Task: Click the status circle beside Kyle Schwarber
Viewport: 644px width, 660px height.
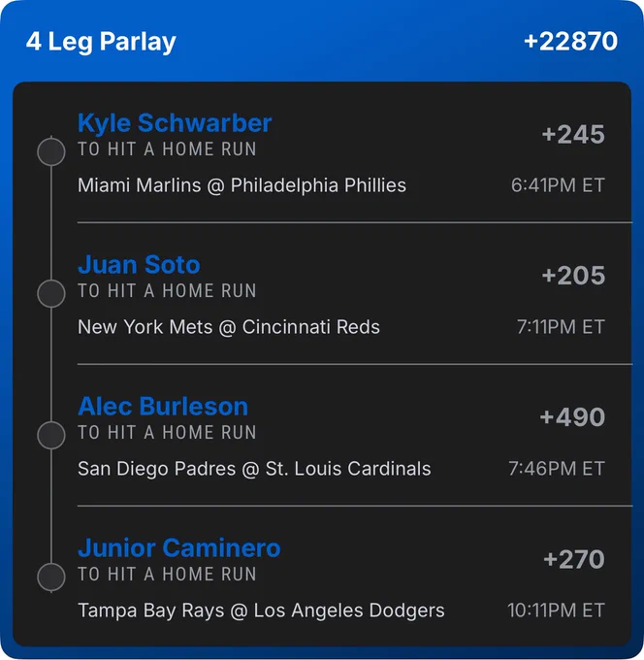Action: point(51,151)
